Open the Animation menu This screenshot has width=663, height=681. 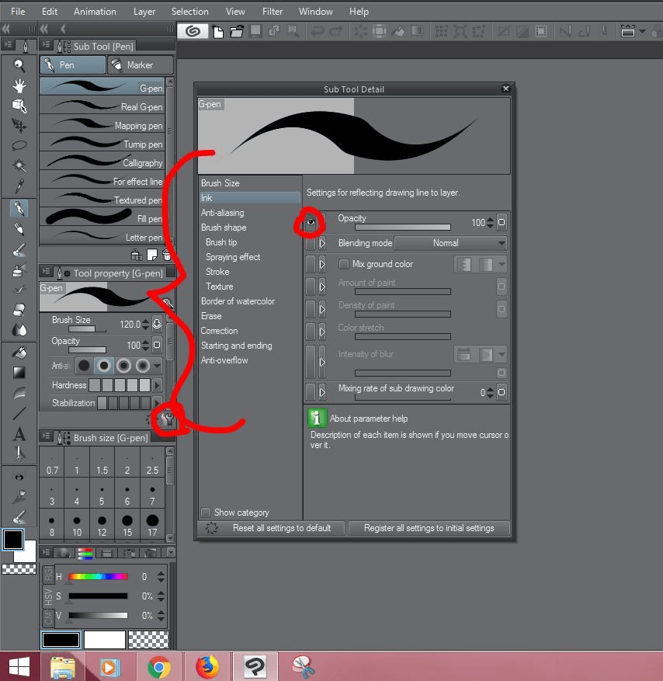pos(95,12)
